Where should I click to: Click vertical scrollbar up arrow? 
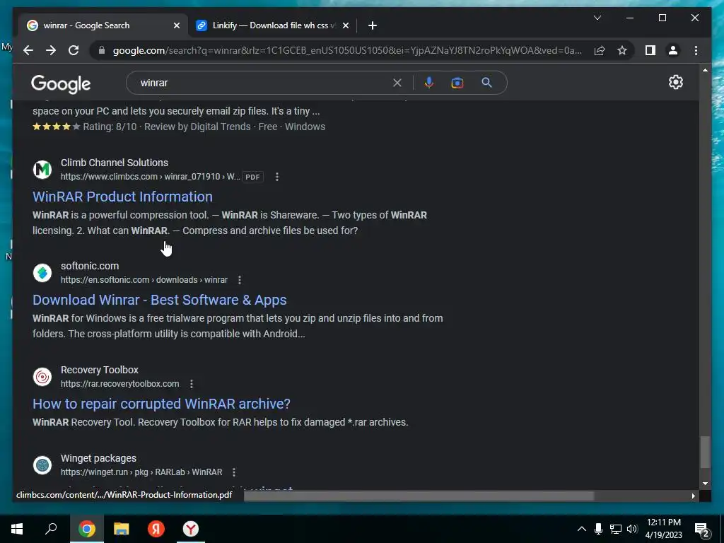tap(705, 70)
